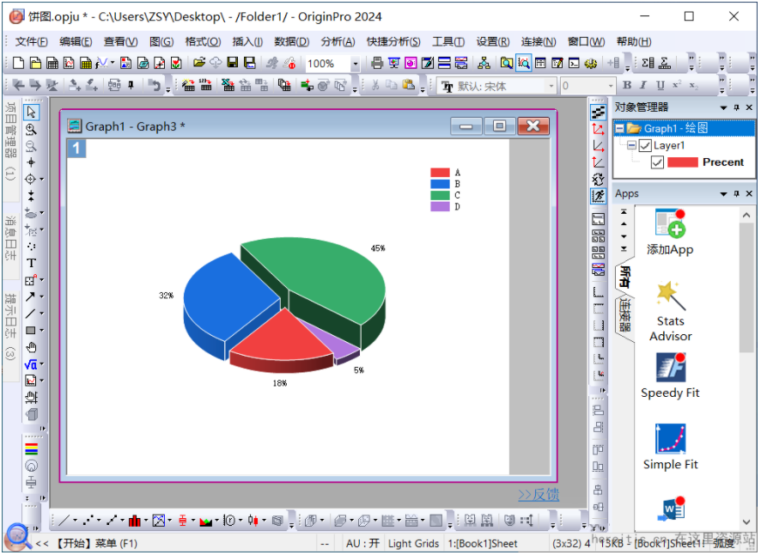Click the blue legend swatch for B
Screen dimensions: 761x555
440,184
